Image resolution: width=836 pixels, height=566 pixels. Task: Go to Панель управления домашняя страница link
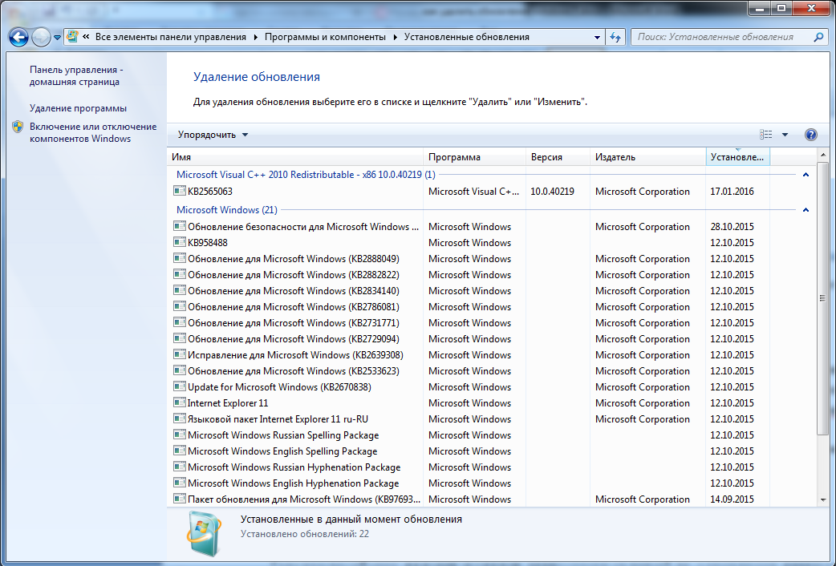[75, 75]
